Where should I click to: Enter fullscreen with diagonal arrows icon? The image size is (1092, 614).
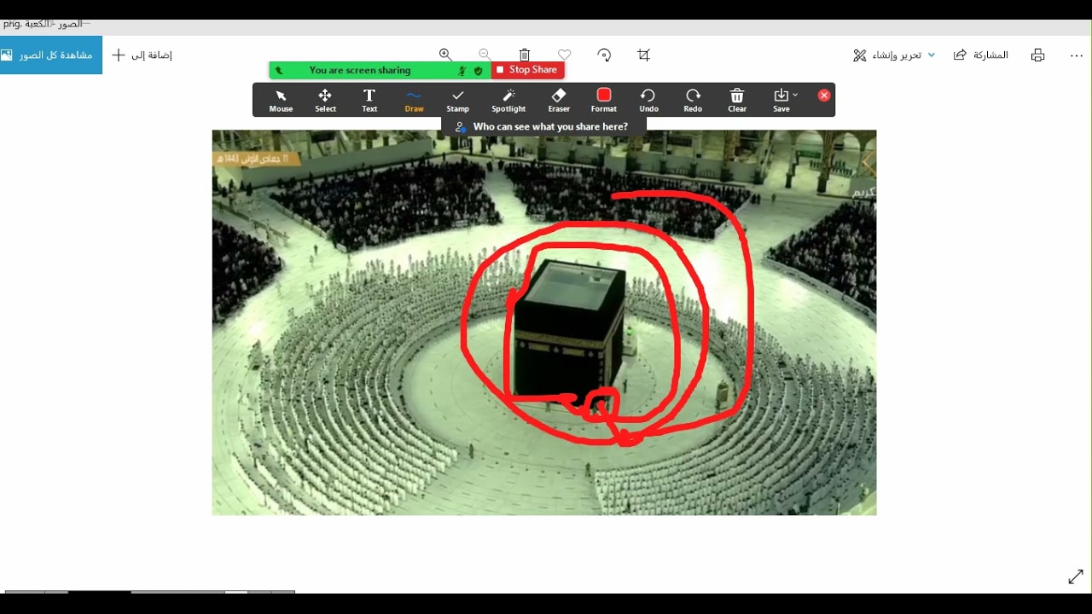pos(1076,576)
